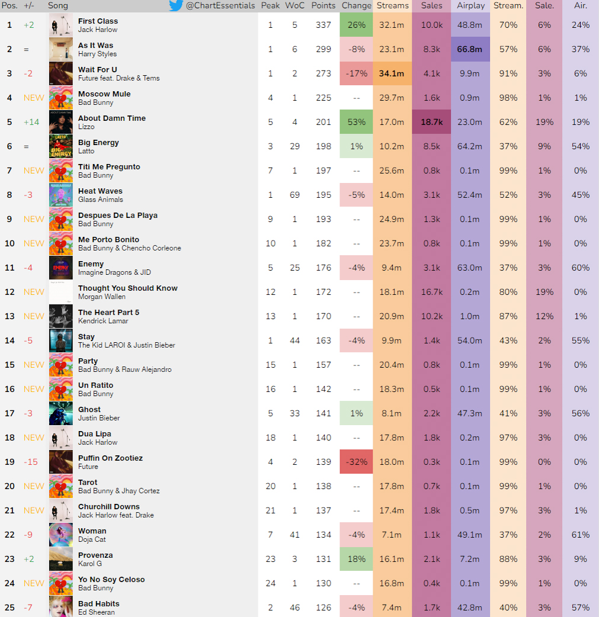Click the As It Was album art
The image size is (599, 617).
point(61,49)
